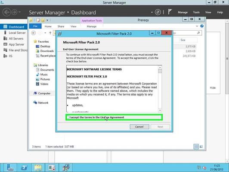Select Desktop under Favorites

click(43, 47)
